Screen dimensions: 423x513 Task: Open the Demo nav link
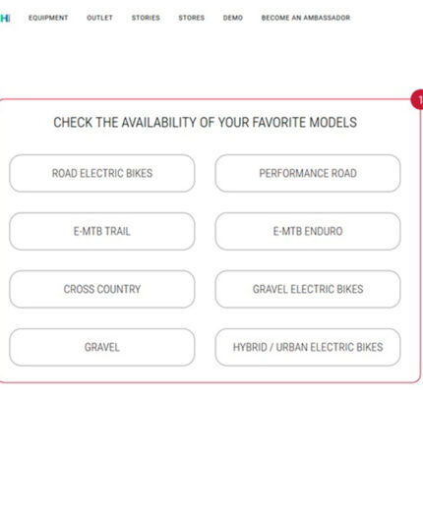coord(233,18)
